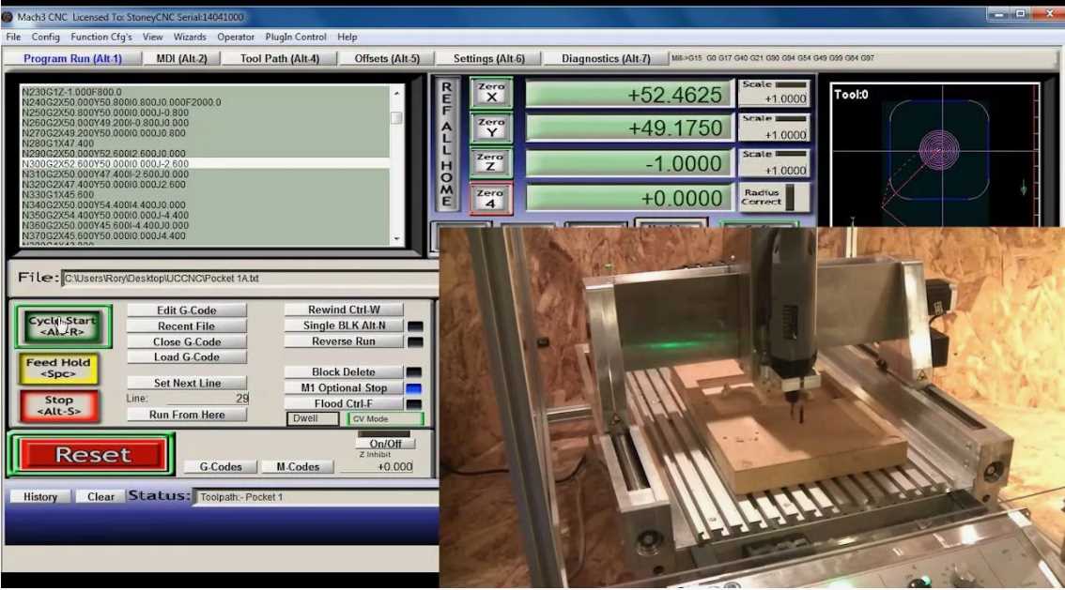Click the Run From Here button

tap(186, 415)
